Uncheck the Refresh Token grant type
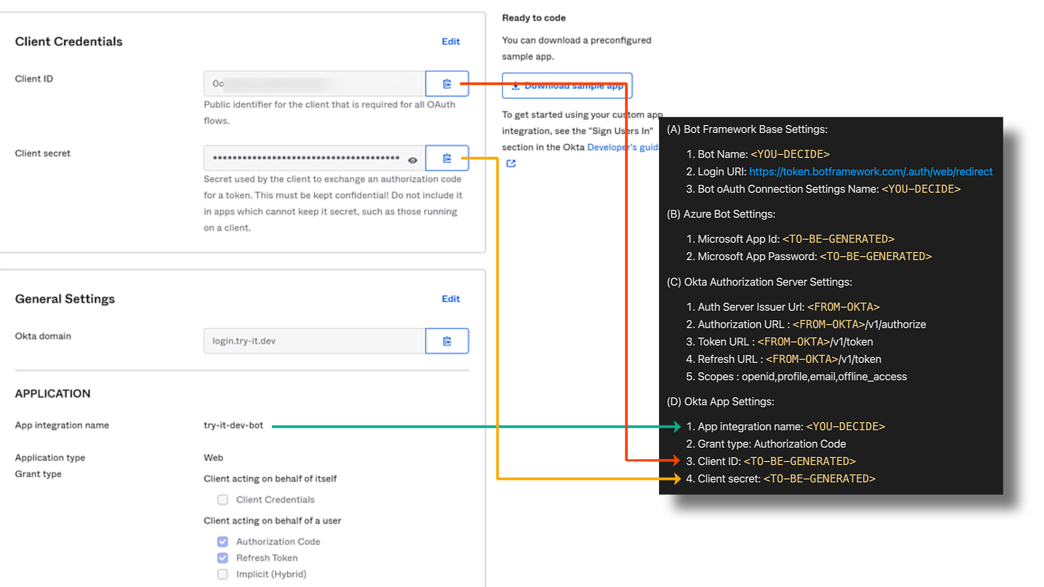This screenshot has width=1044, height=587. coord(222,558)
